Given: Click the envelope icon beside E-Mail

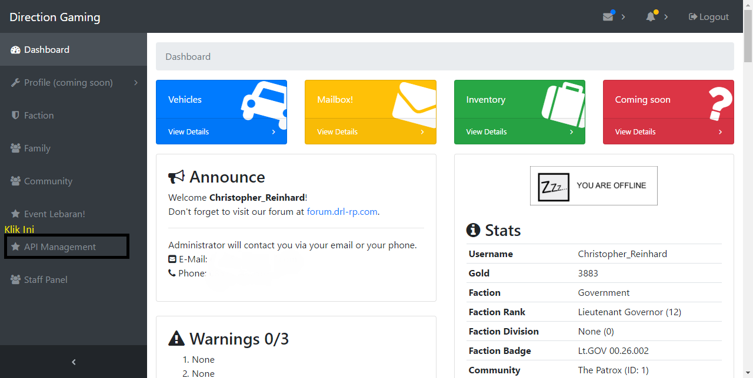Looking at the screenshot, I should coord(172,259).
